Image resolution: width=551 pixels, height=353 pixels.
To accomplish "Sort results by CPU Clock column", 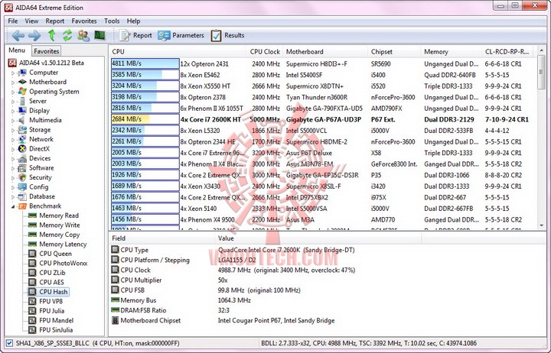I will [x=264, y=52].
